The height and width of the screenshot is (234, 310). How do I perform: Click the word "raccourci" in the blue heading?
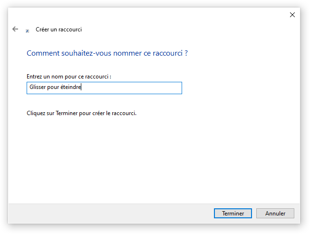coord(168,53)
